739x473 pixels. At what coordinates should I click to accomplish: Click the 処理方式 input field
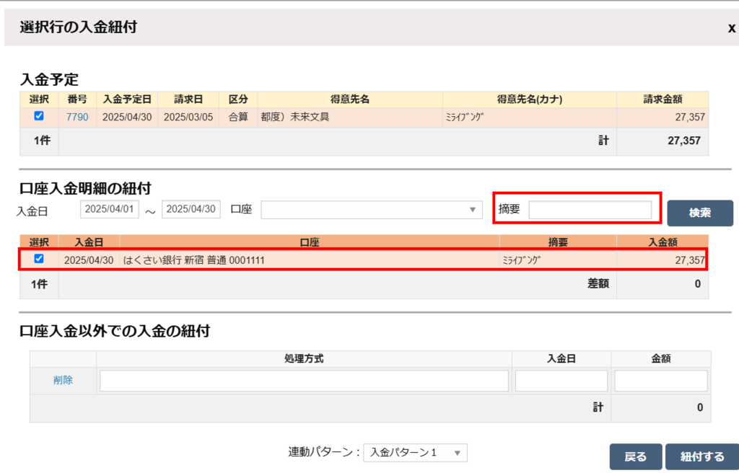pos(304,381)
